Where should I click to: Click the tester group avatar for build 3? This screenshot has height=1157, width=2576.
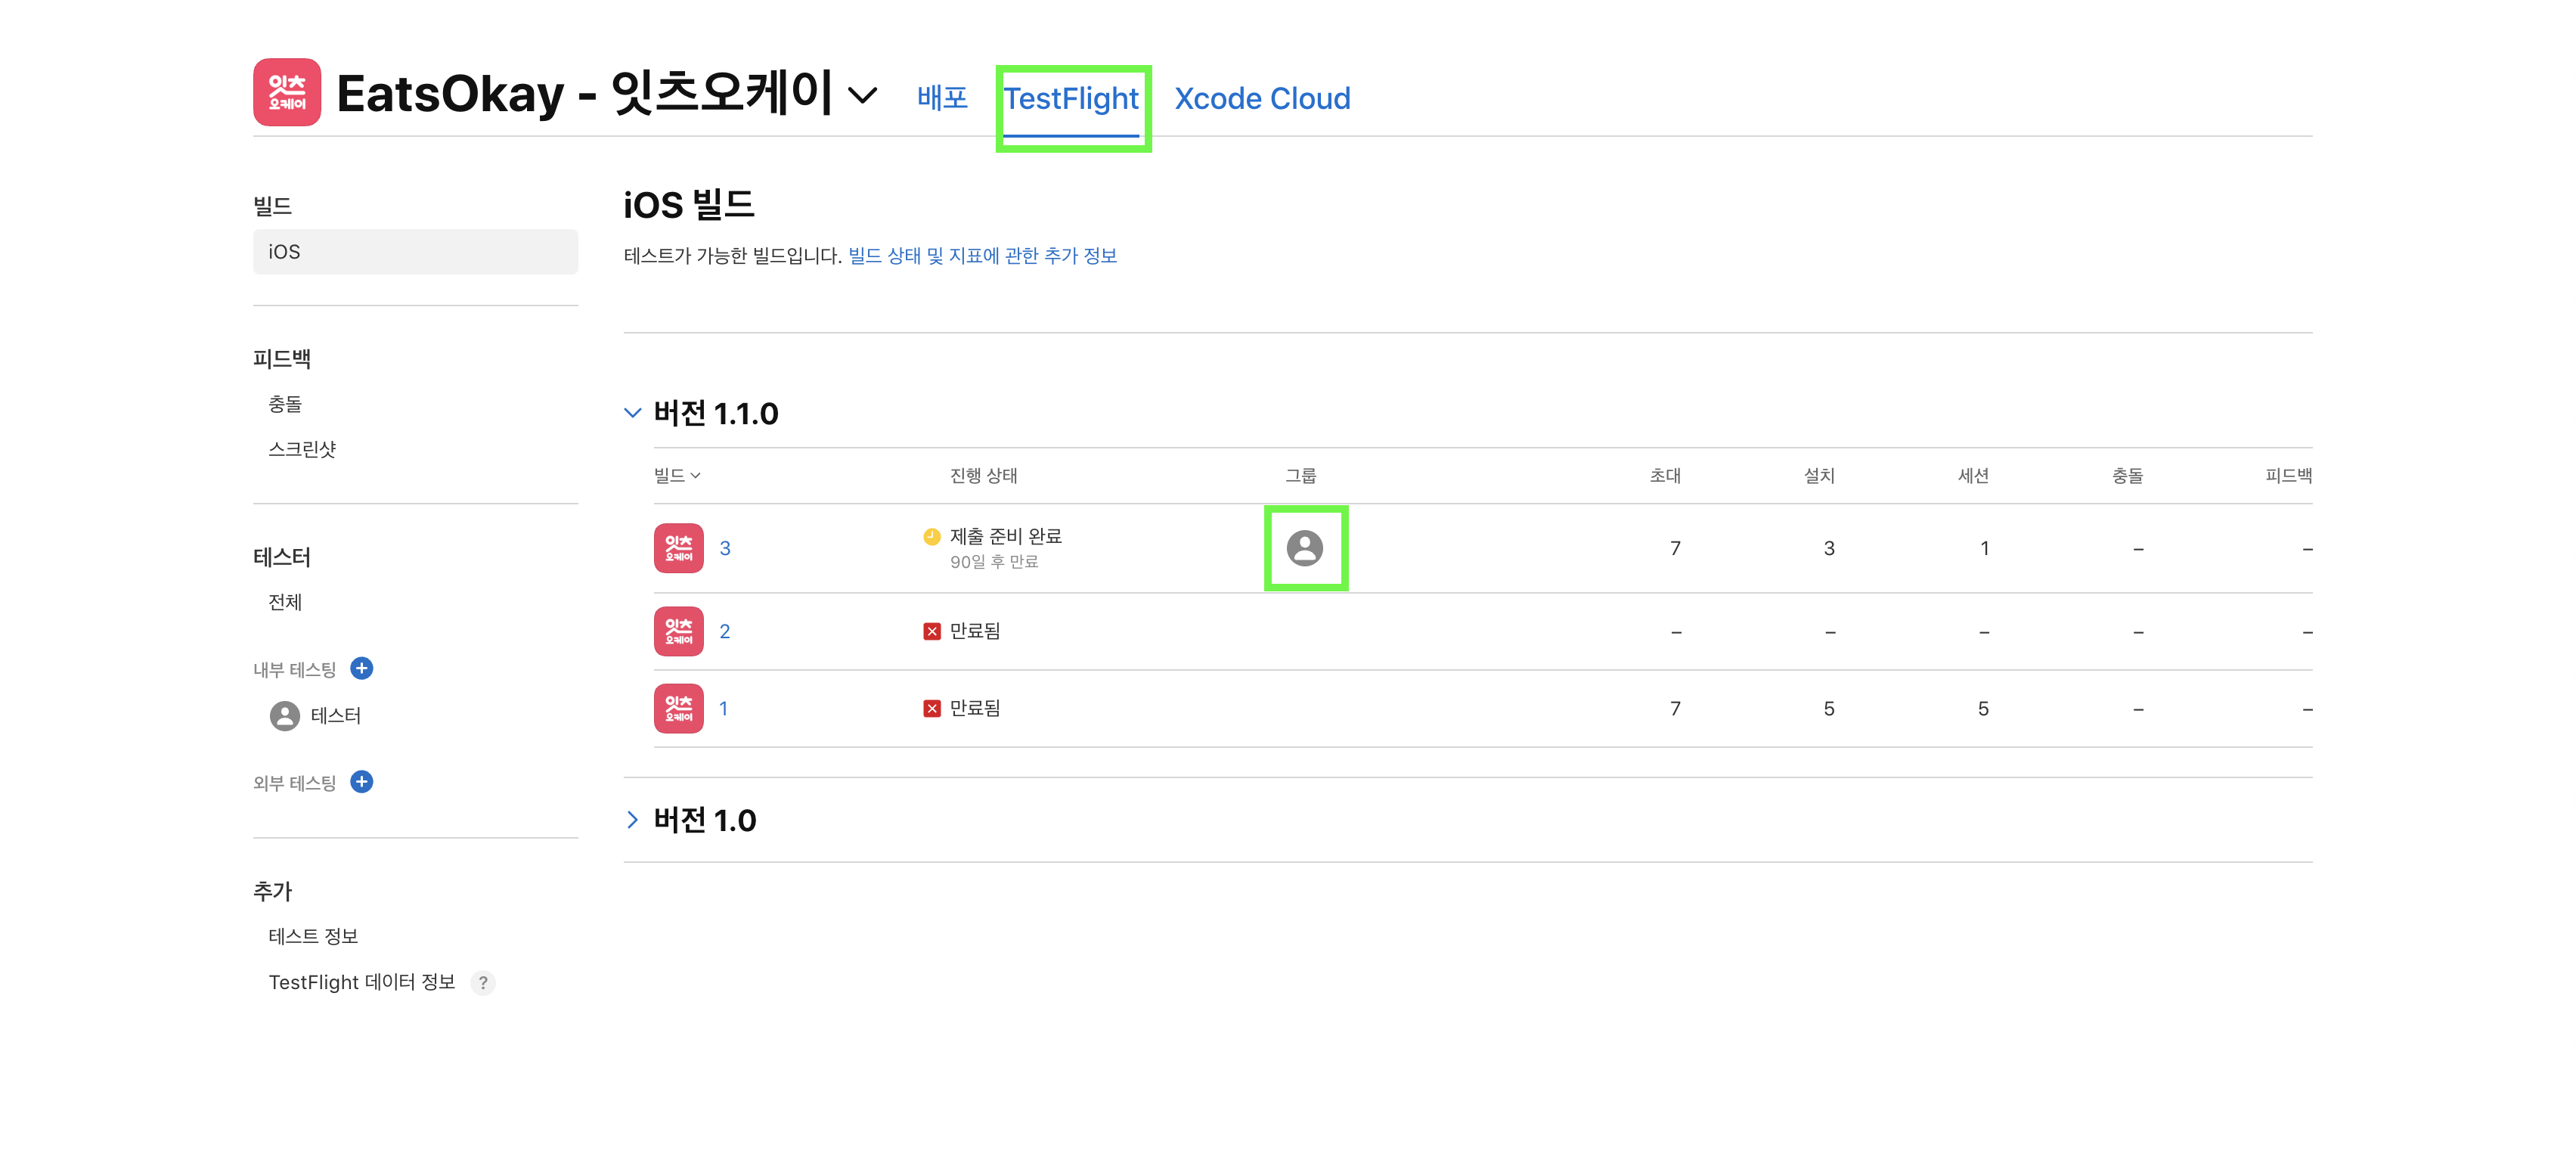pos(1304,548)
